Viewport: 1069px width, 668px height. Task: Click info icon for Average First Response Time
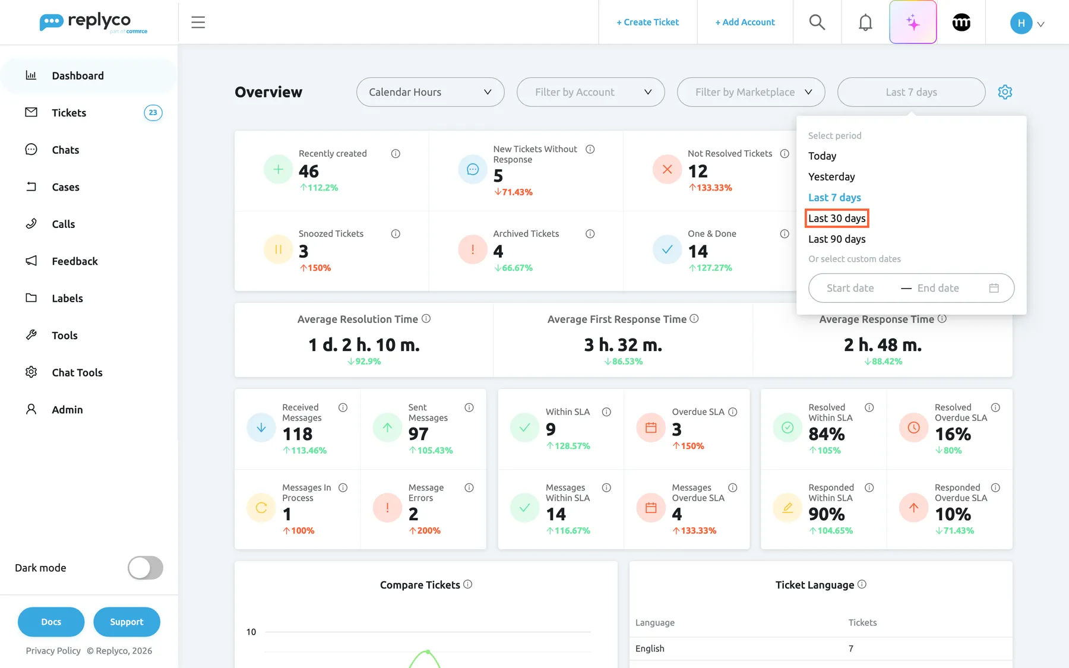(x=694, y=319)
